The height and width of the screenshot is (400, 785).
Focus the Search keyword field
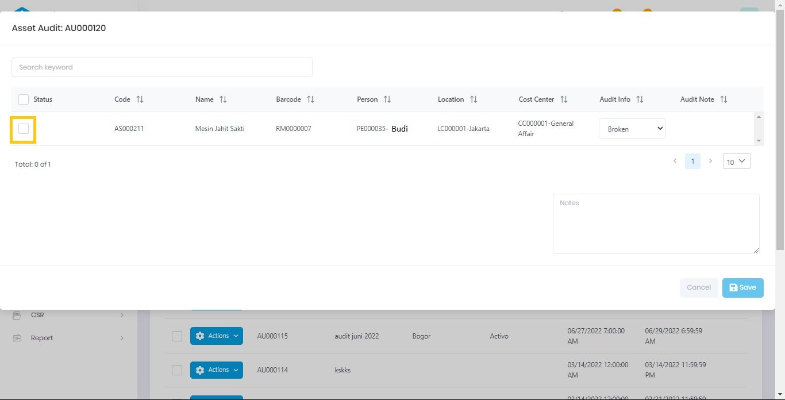pos(162,67)
